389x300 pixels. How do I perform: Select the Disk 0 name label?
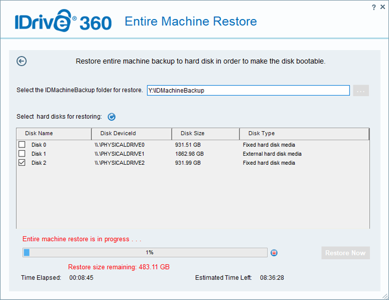point(39,145)
